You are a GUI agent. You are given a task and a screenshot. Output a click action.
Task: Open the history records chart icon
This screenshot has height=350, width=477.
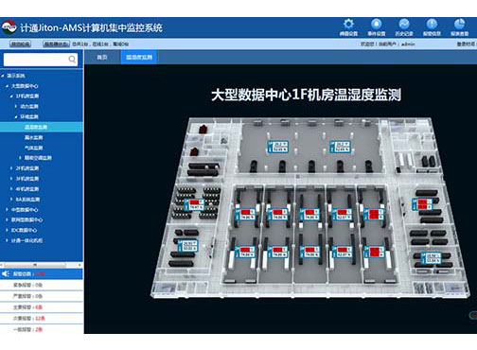(x=404, y=24)
